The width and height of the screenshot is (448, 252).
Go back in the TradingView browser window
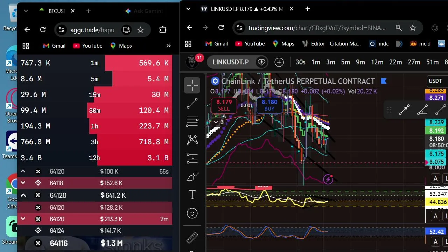[x=190, y=28]
